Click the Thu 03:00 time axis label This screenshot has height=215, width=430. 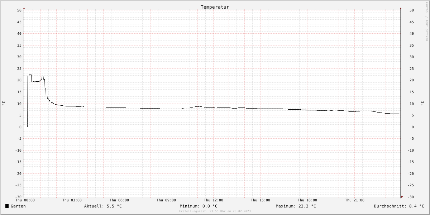pos(72,200)
